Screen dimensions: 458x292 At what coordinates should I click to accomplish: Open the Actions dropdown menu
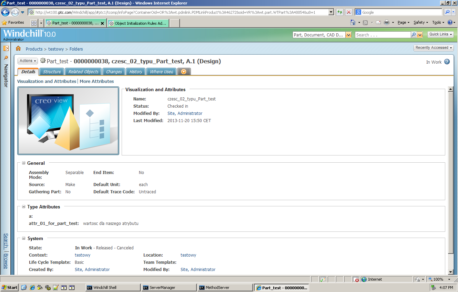click(28, 61)
